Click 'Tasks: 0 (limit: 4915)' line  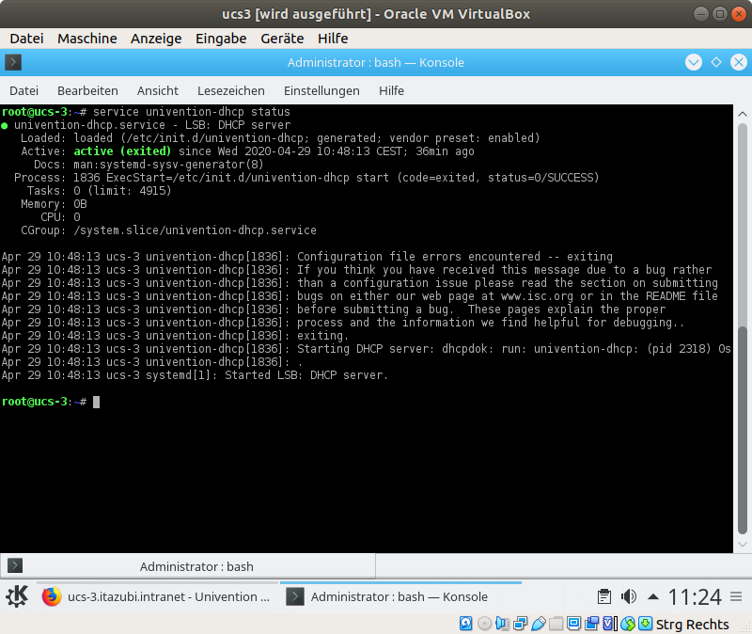(100, 191)
